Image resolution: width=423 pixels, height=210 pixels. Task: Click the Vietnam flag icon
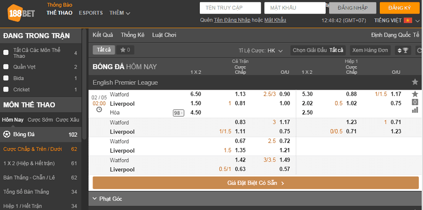(407, 20)
